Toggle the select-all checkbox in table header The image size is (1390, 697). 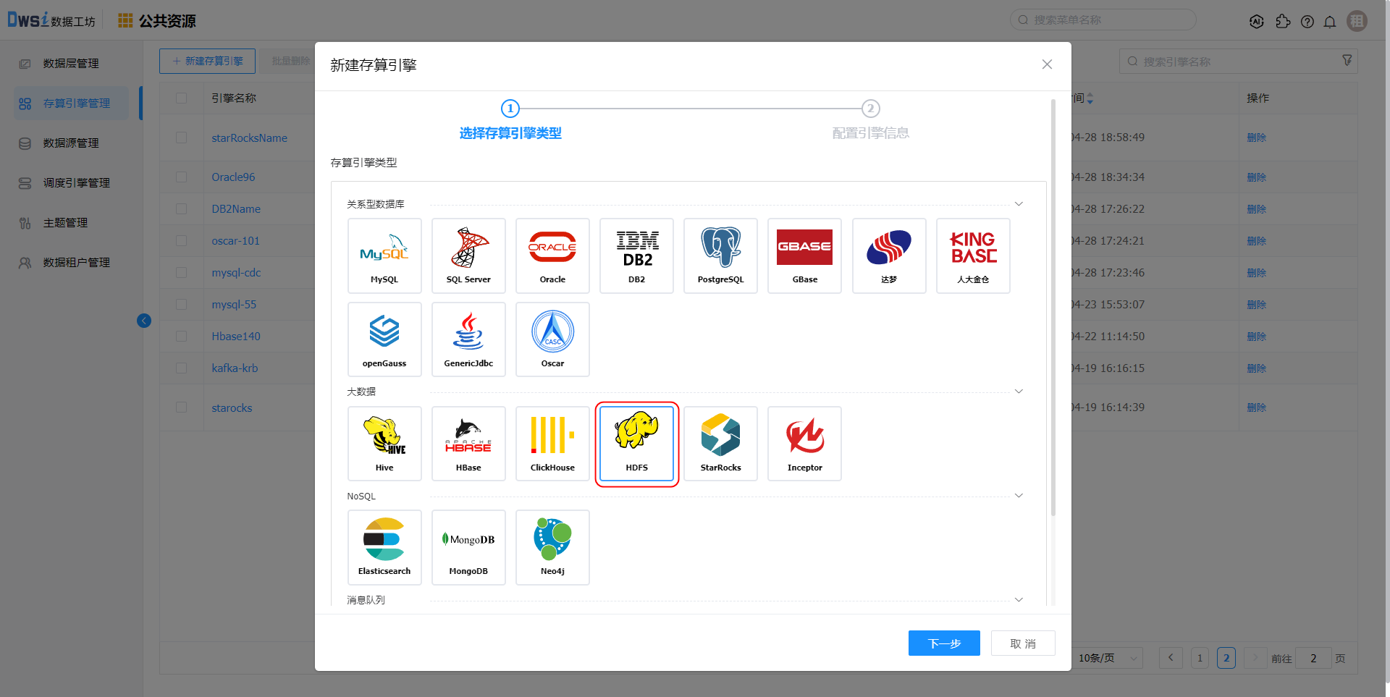click(181, 98)
